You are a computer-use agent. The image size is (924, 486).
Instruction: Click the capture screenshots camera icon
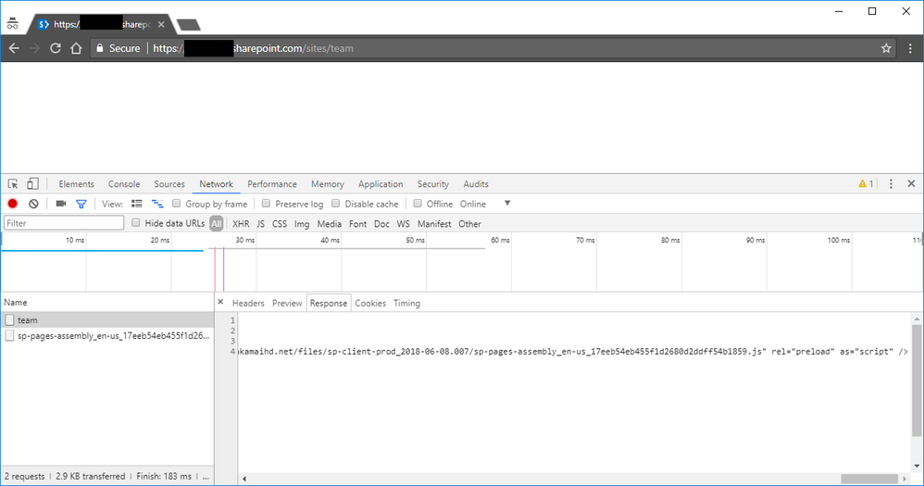click(x=61, y=204)
